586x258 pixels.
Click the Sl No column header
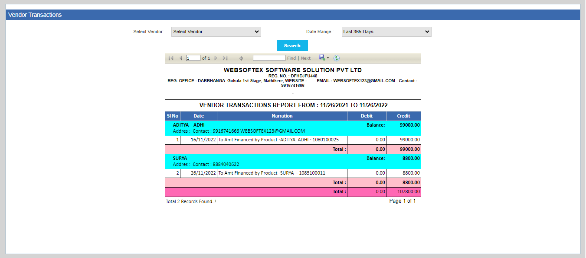pyautogui.click(x=172, y=116)
